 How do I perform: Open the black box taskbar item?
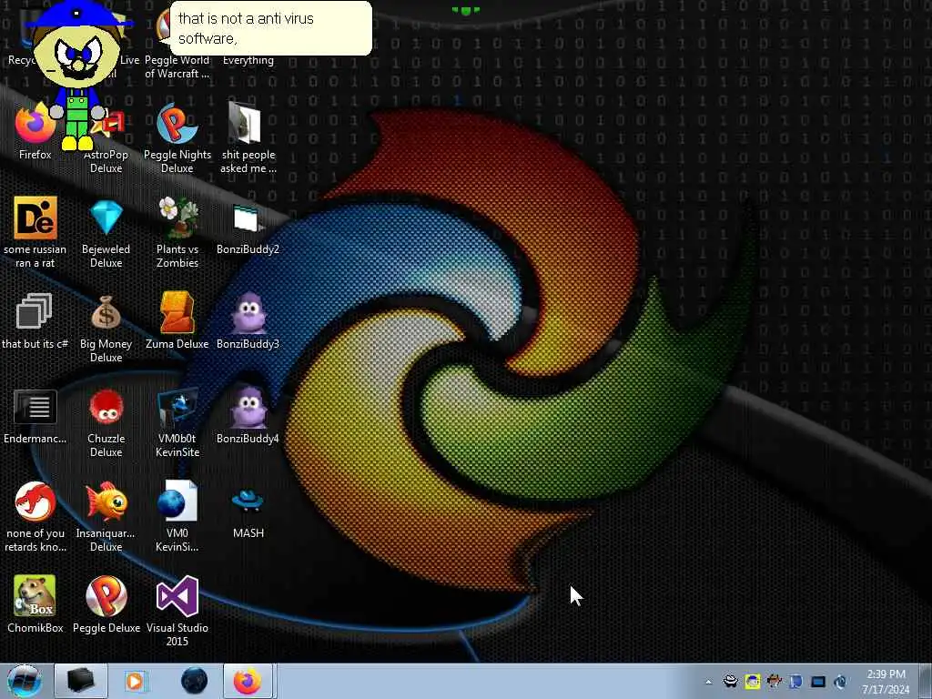[80, 681]
